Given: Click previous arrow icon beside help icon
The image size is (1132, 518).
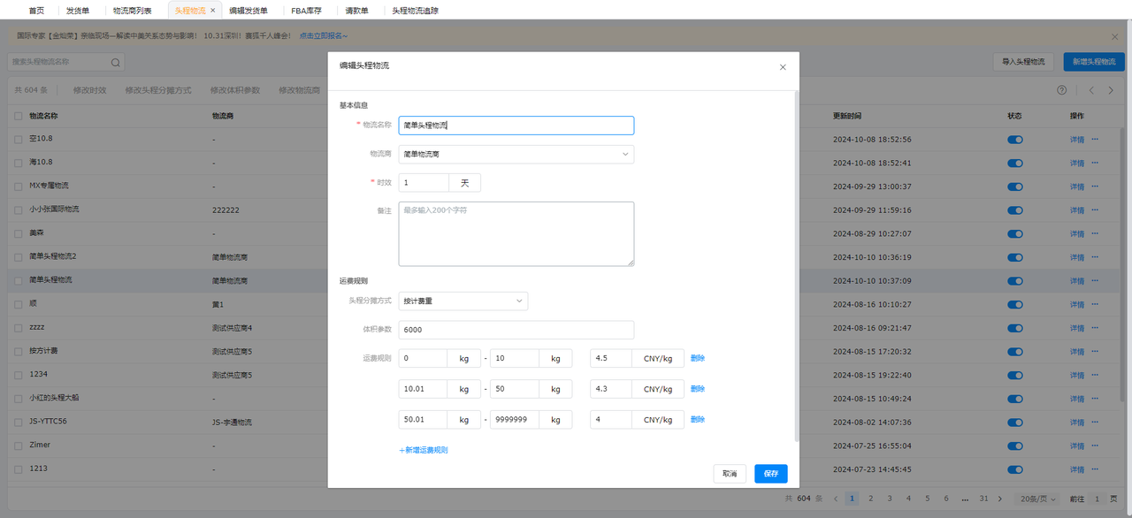Looking at the screenshot, I should coord(1091,90).
